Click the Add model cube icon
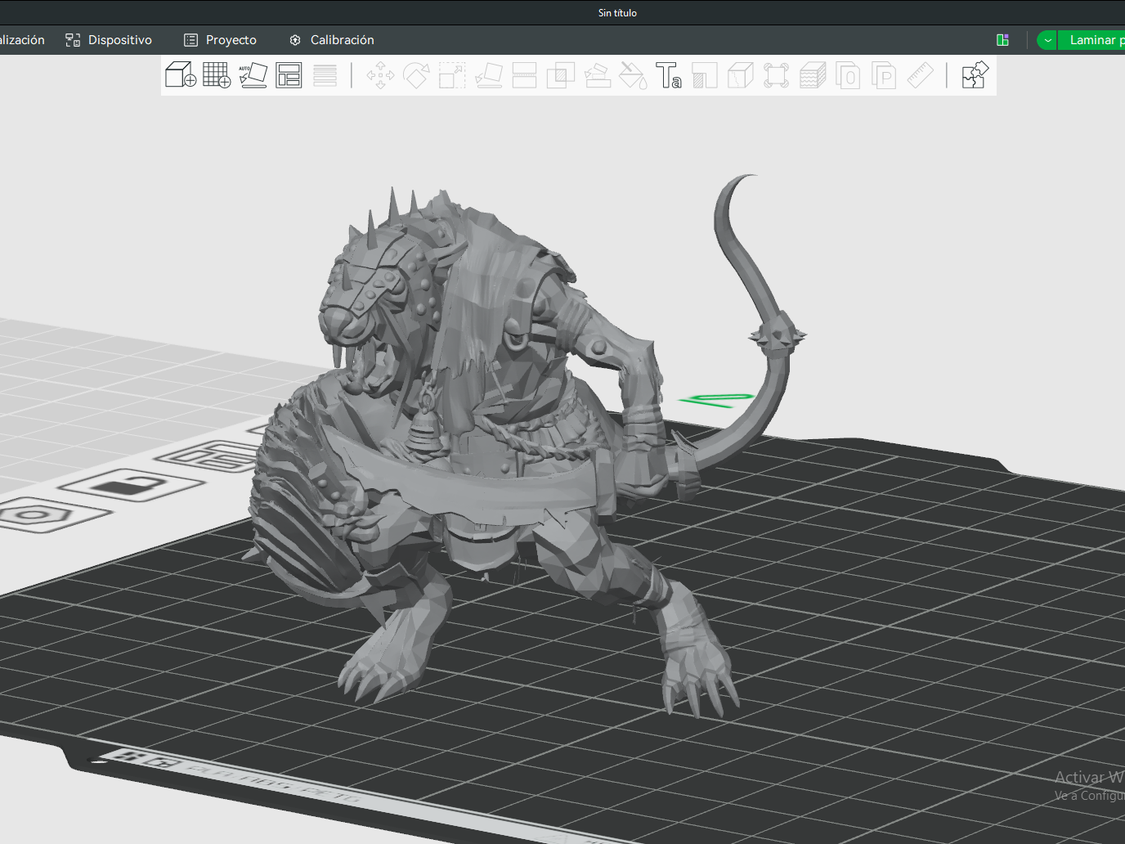This screenshot has height=844, width=1125. (181, 75)
